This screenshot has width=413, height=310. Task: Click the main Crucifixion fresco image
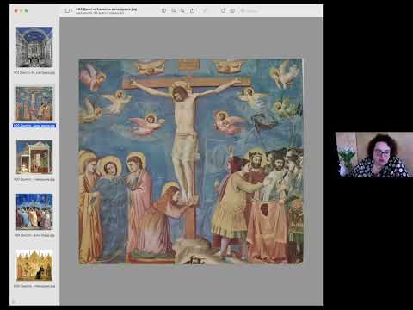[x=191, y=161]
